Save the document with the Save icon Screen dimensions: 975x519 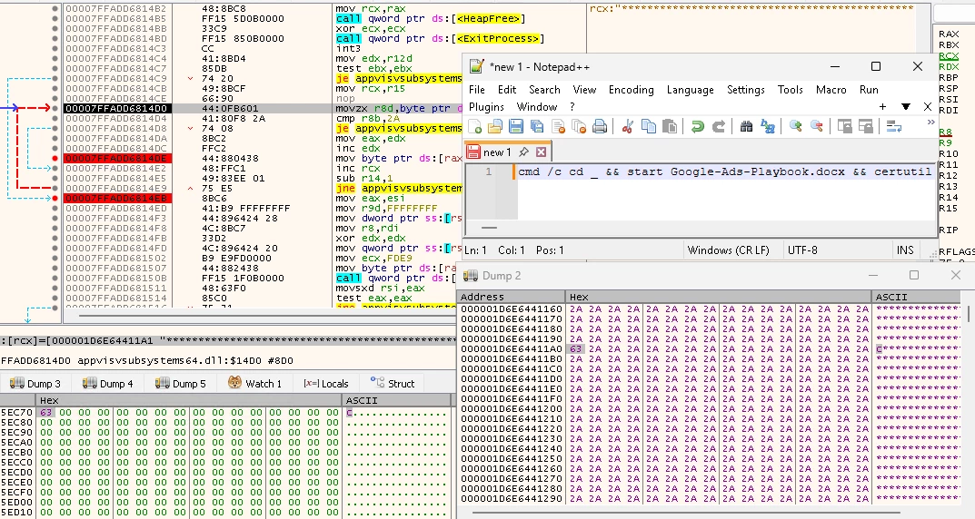point(516,127)
